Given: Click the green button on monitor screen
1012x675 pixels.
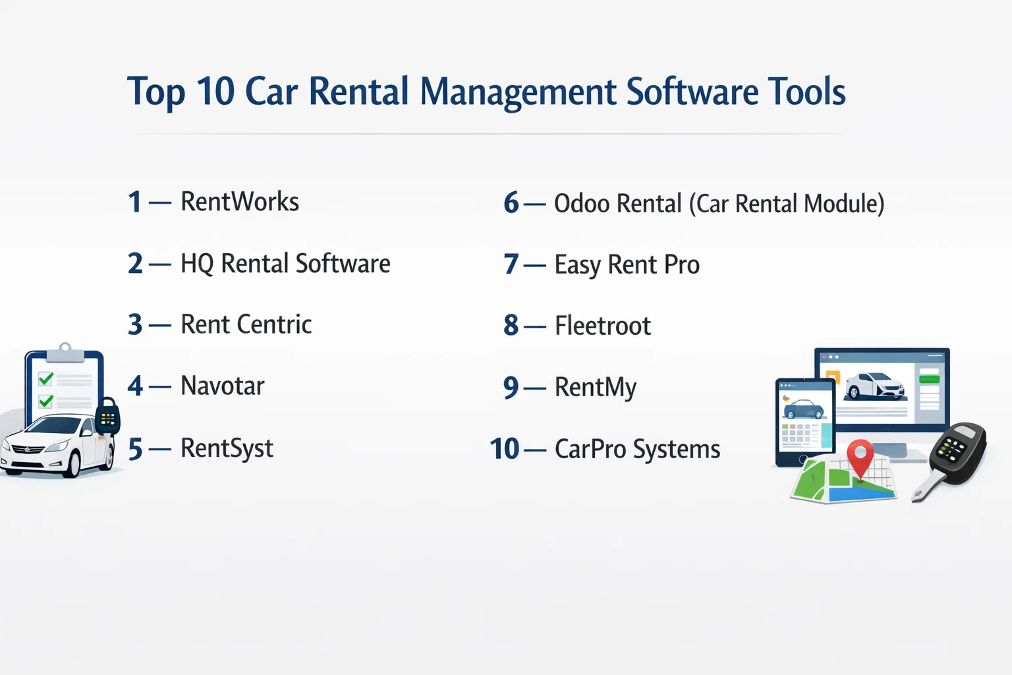Looking at the screenshot, I should tap(929, 378).
